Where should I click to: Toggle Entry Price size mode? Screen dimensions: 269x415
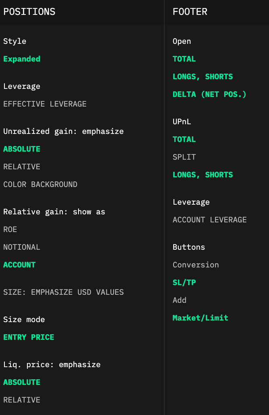[29, 337]
